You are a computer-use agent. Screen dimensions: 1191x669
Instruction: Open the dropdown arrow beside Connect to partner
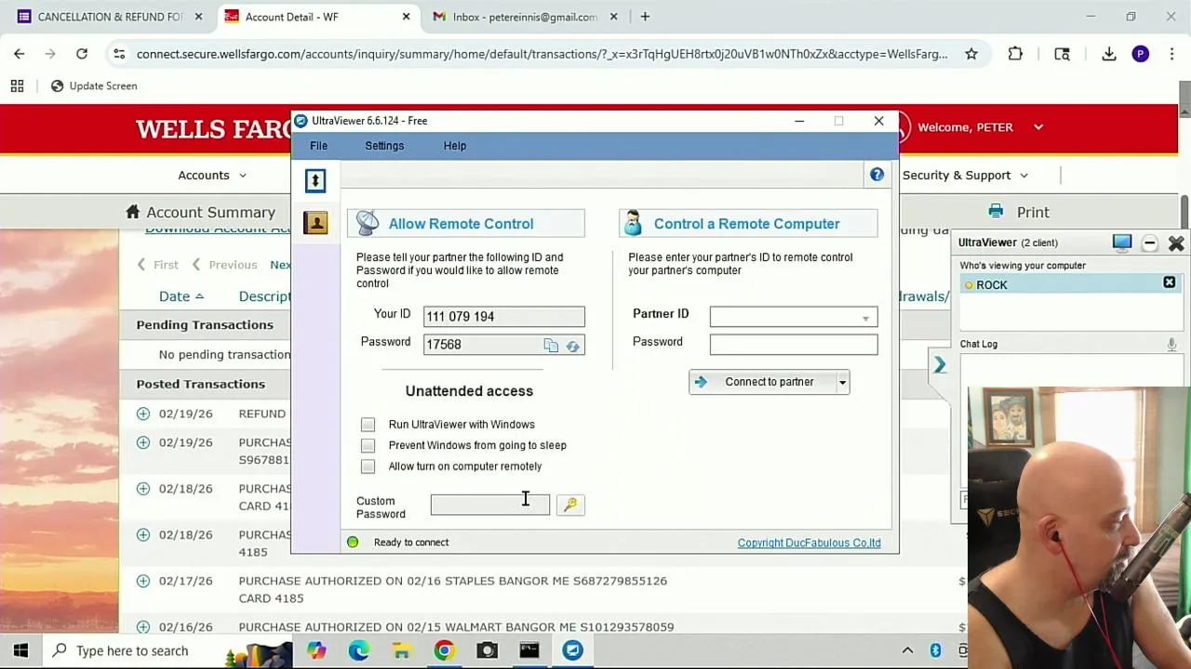(x=842, y=382)
